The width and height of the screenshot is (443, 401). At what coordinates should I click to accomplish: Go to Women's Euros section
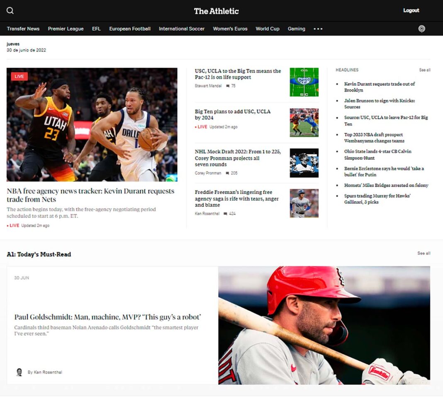click(230, 29)
